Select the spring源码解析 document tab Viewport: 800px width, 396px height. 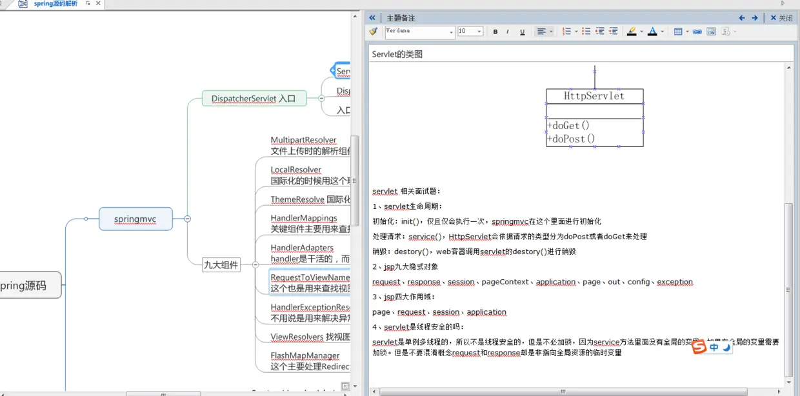55,4
